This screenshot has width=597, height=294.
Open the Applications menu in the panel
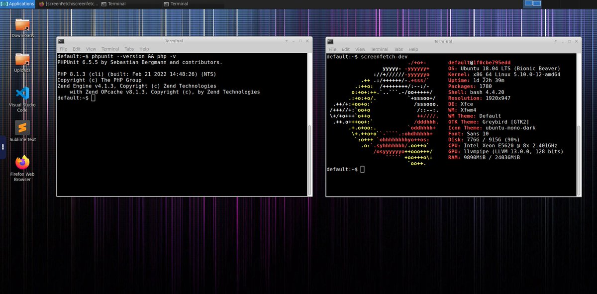(18, 3)
